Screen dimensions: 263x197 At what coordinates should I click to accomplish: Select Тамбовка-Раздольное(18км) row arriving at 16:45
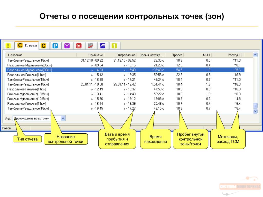click(125, 109)
